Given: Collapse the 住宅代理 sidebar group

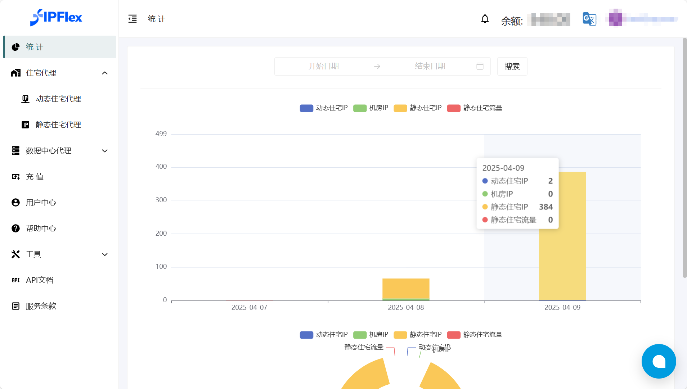Looking at the screenshot, I should 105,73.
